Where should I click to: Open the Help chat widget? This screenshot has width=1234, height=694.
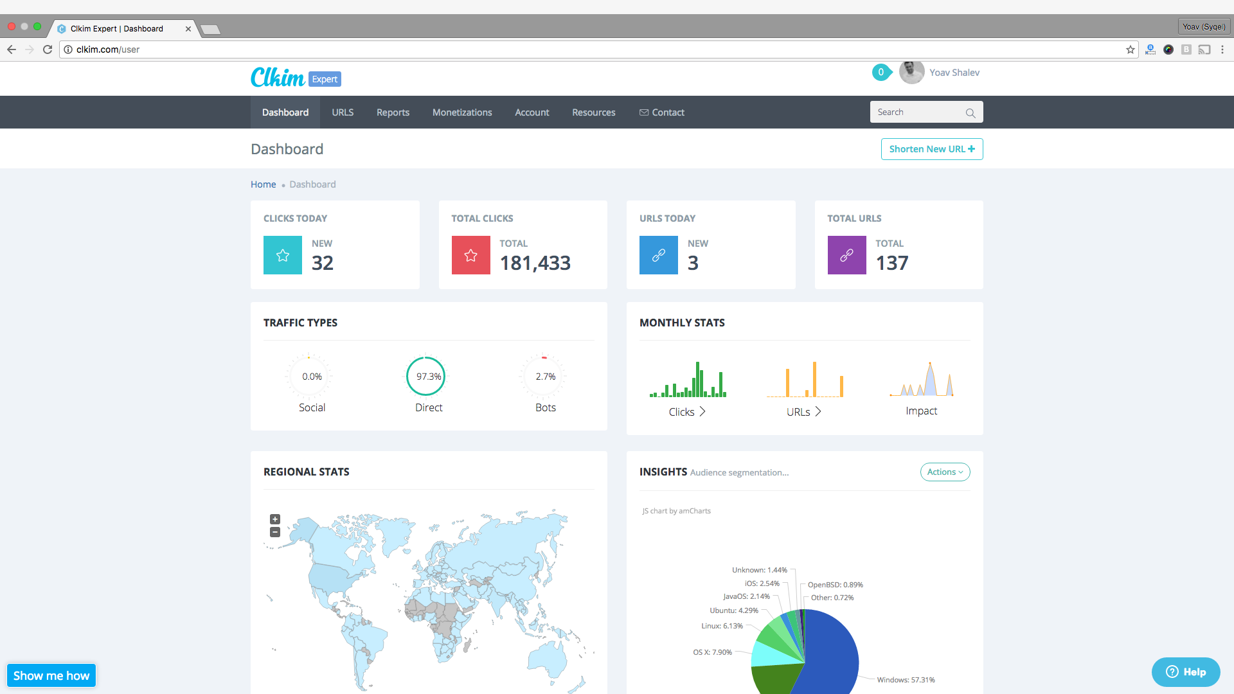click(x=1185, y=672)
